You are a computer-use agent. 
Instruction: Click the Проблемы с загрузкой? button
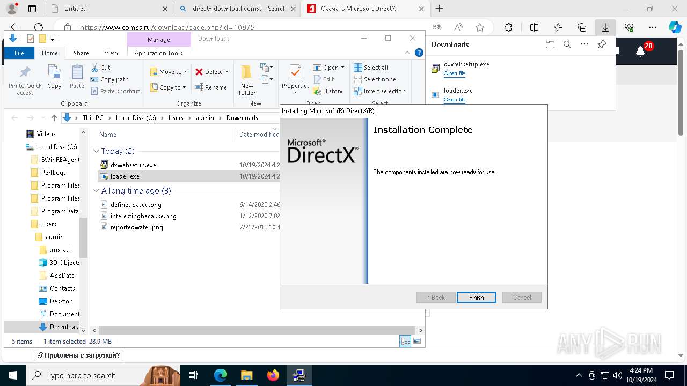click(x=78, y=355)
